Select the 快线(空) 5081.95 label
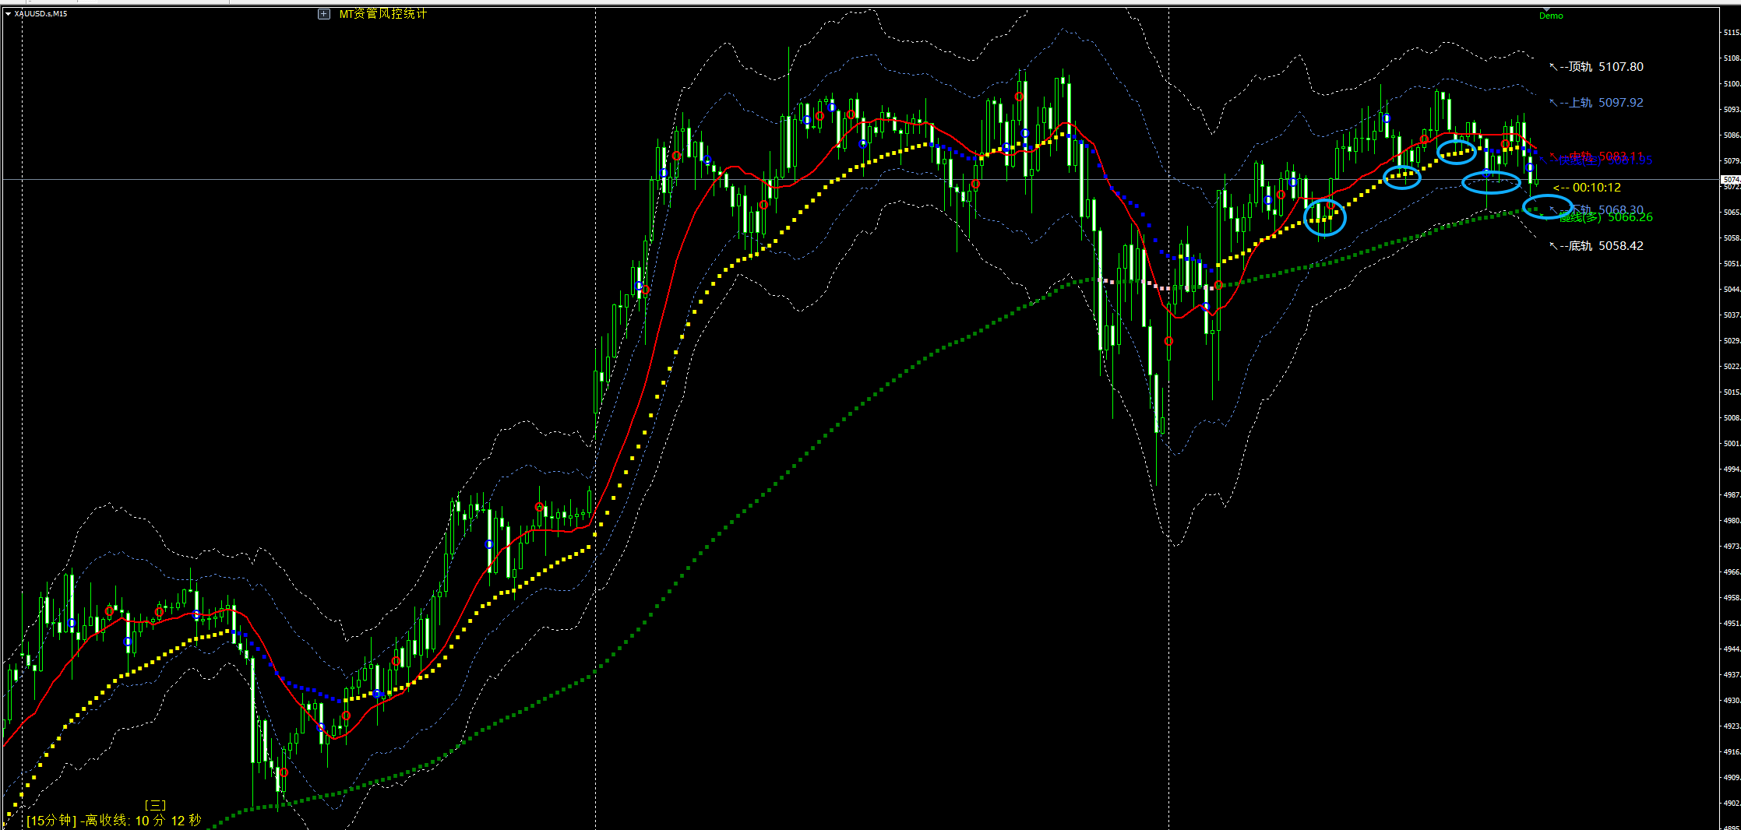Screen dimensions: 1741x830 tap(1605, 161)
